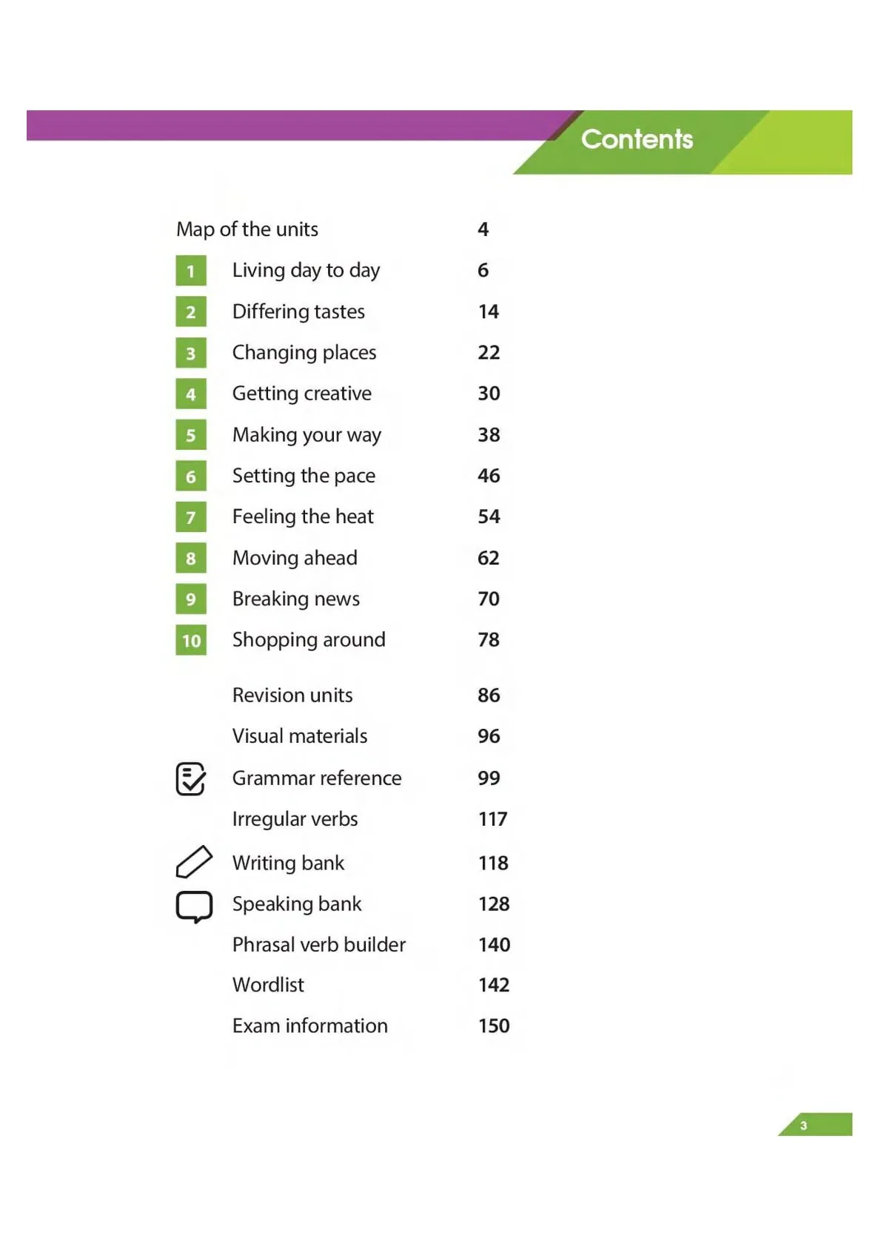The width and height of the screenshot is (881, 1246).
Task: Open Breaking news chapter
Action: 296,599
